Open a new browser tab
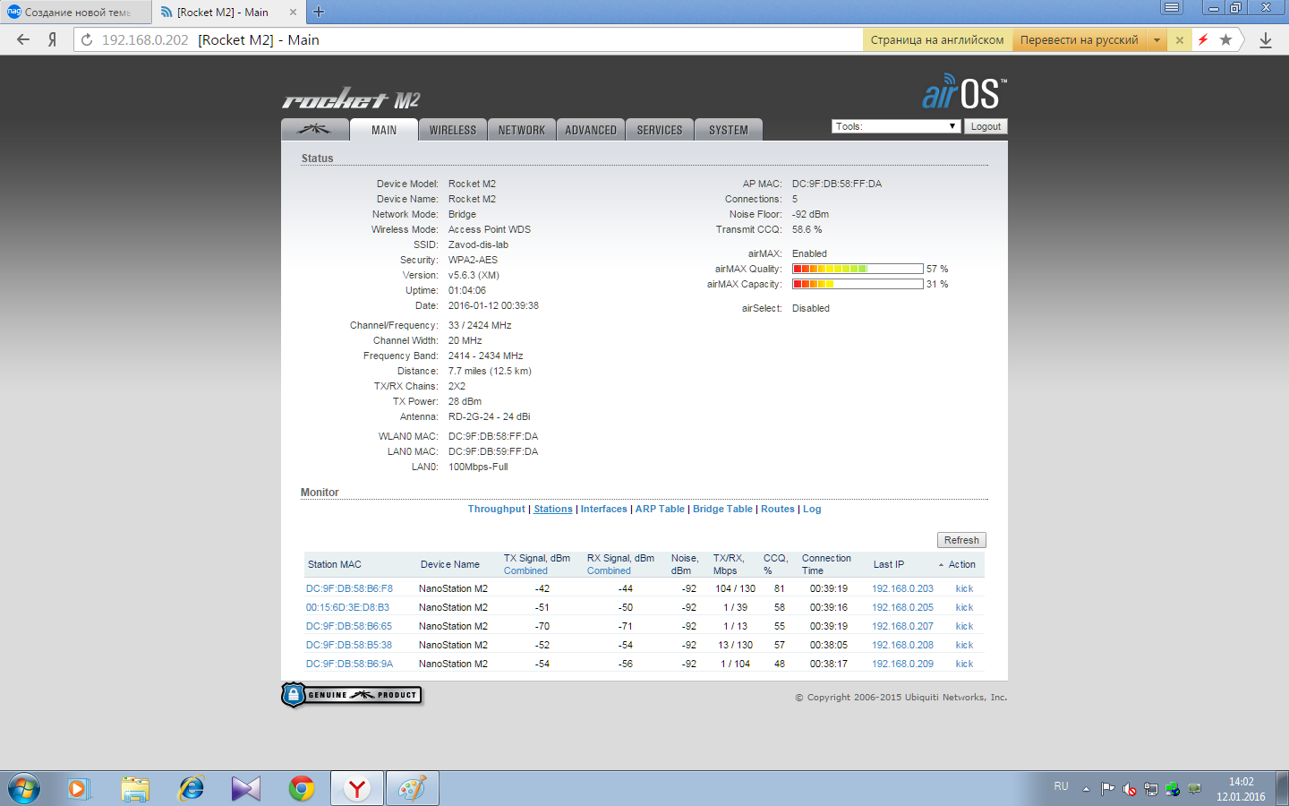 pos(319,12)
